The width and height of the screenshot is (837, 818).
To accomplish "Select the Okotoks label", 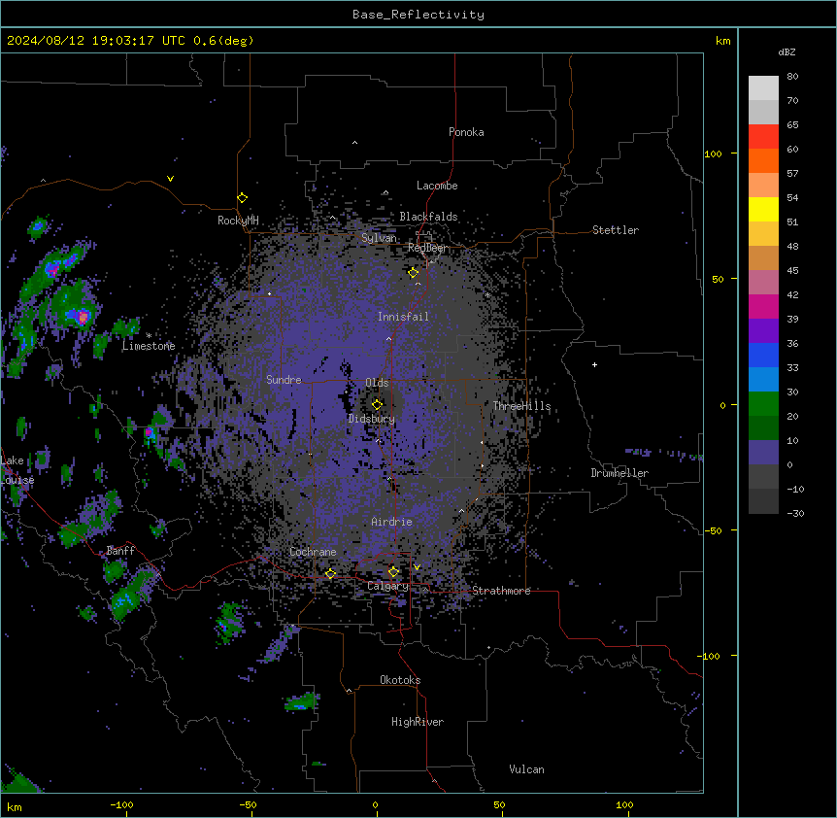I will (400, 680).
